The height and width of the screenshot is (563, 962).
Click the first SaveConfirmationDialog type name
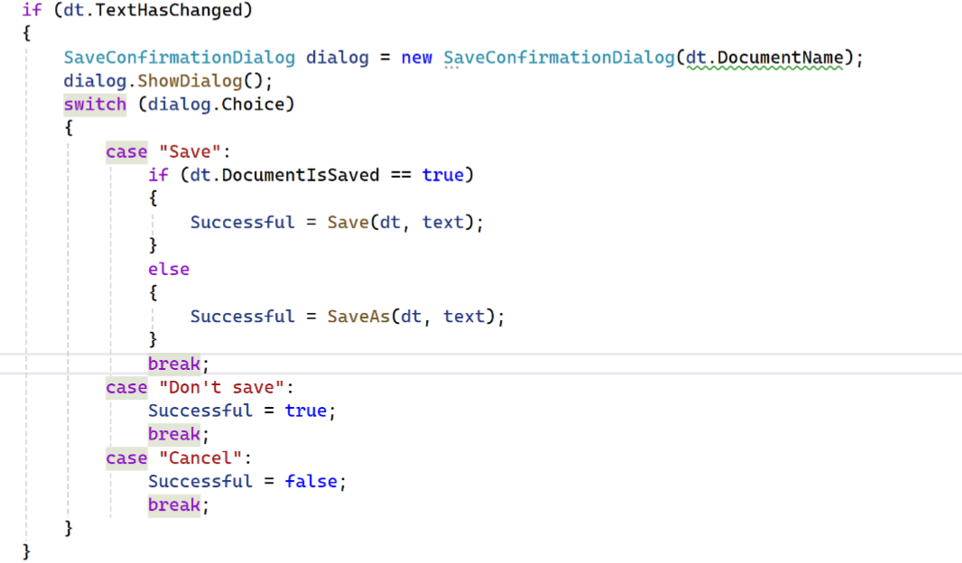pyautogui.click(x=180, y=58)
